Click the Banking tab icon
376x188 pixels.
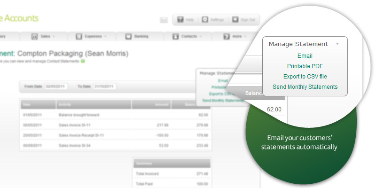coord(128,37)
